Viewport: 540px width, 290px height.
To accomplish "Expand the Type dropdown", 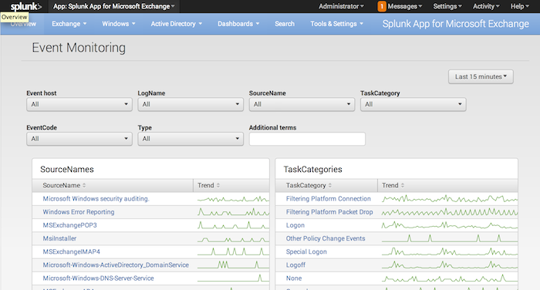I will tap(191, 139).
